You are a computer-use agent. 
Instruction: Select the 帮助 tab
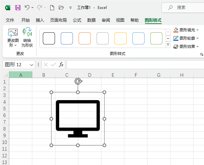coord(135,20)
